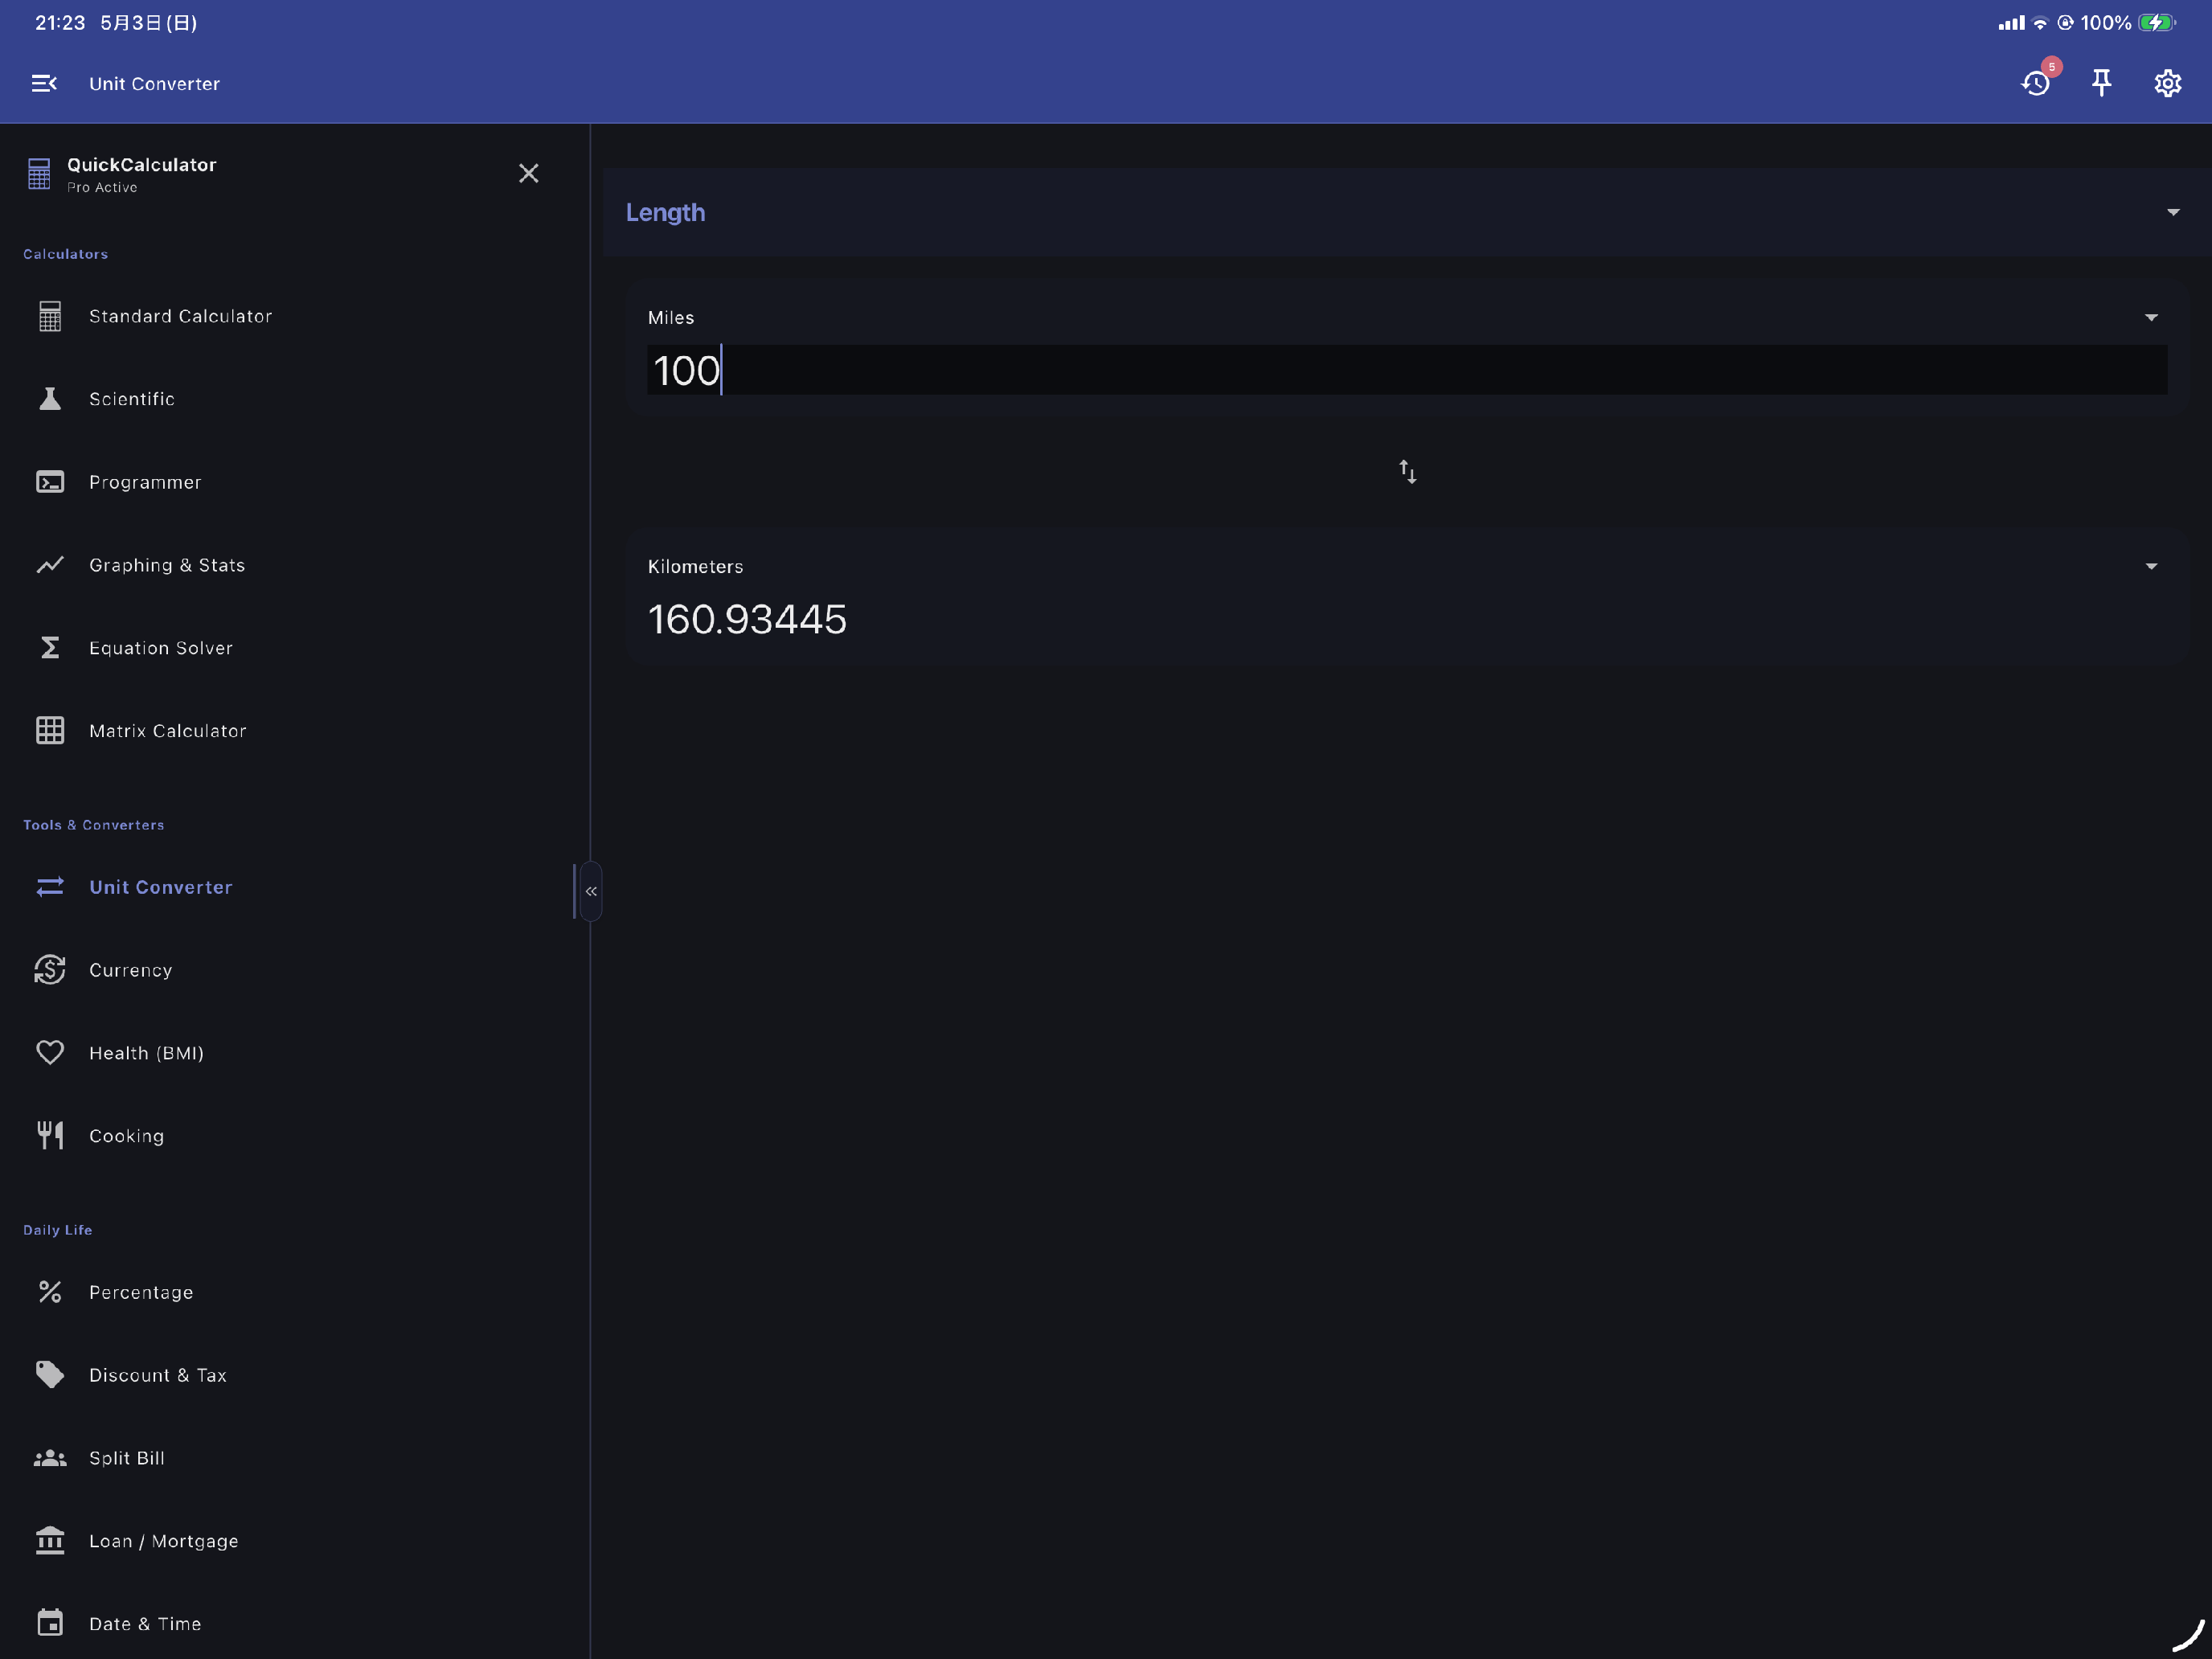Open calculation history with badge
Image resolution: width=2212 pixels, height=1659 pixels.
(x=2037, y=82)
